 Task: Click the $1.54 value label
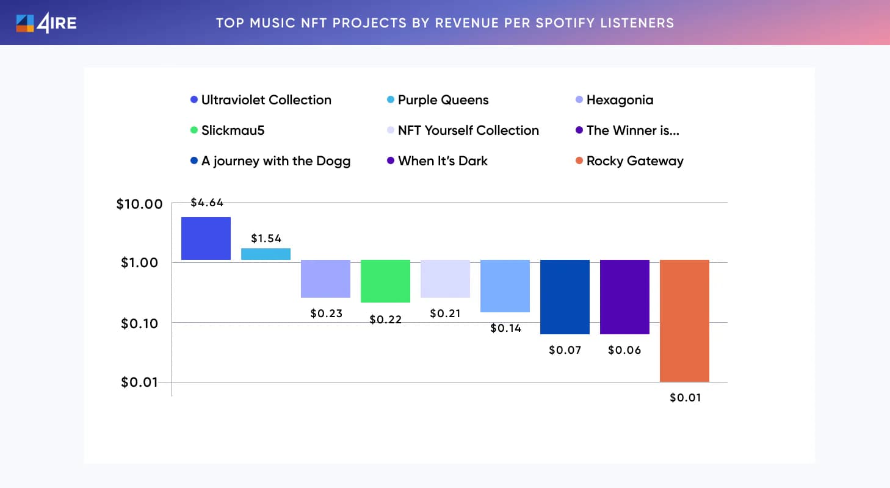(x=266, y=239)
